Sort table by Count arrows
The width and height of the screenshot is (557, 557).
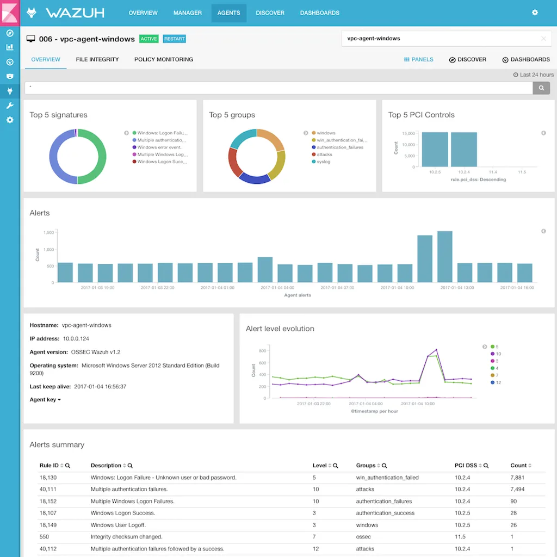pos(530,466)
